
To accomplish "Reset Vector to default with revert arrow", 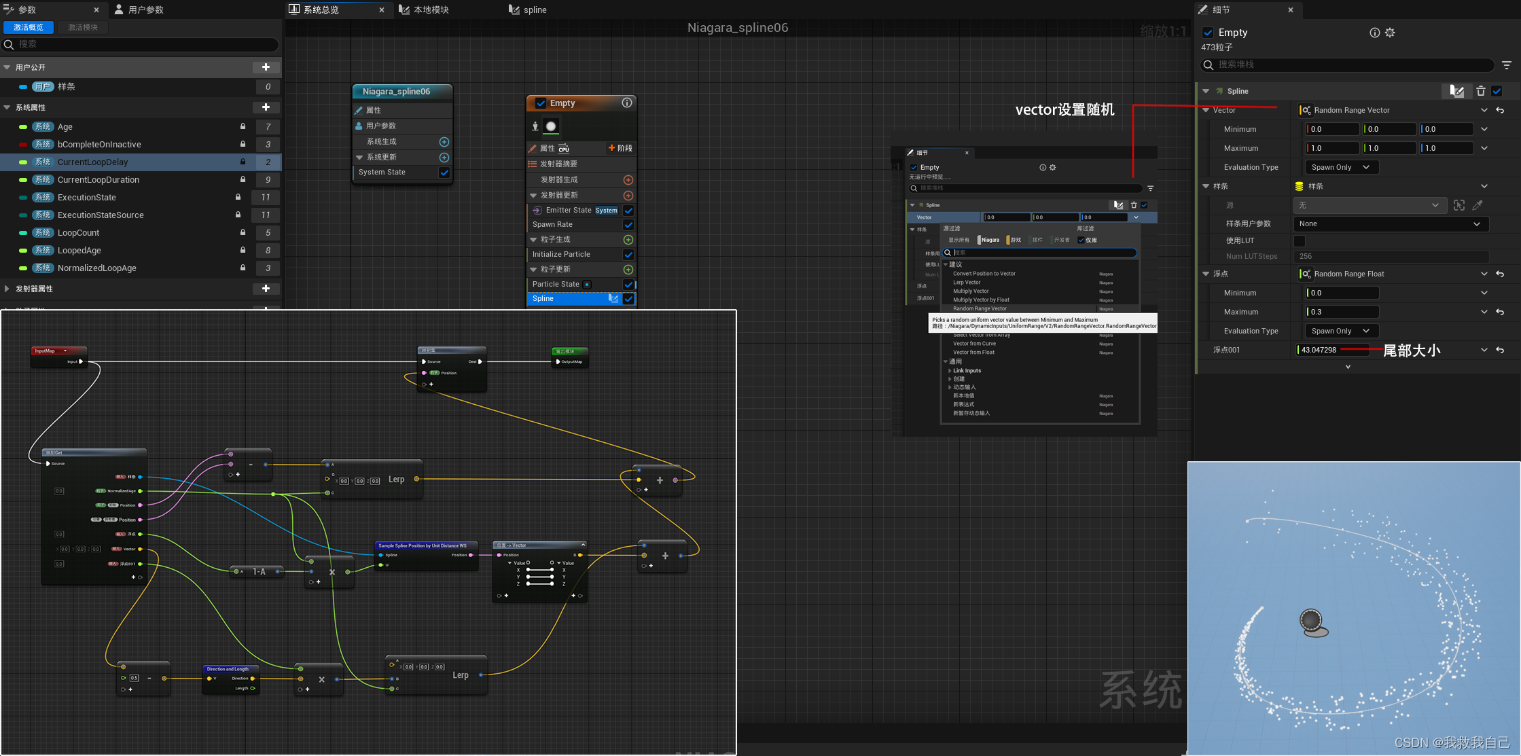I will pyautogui.click(x=1500, y=110).
